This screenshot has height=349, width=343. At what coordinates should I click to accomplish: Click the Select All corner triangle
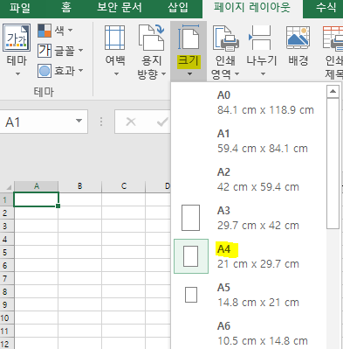click(9, 187)
